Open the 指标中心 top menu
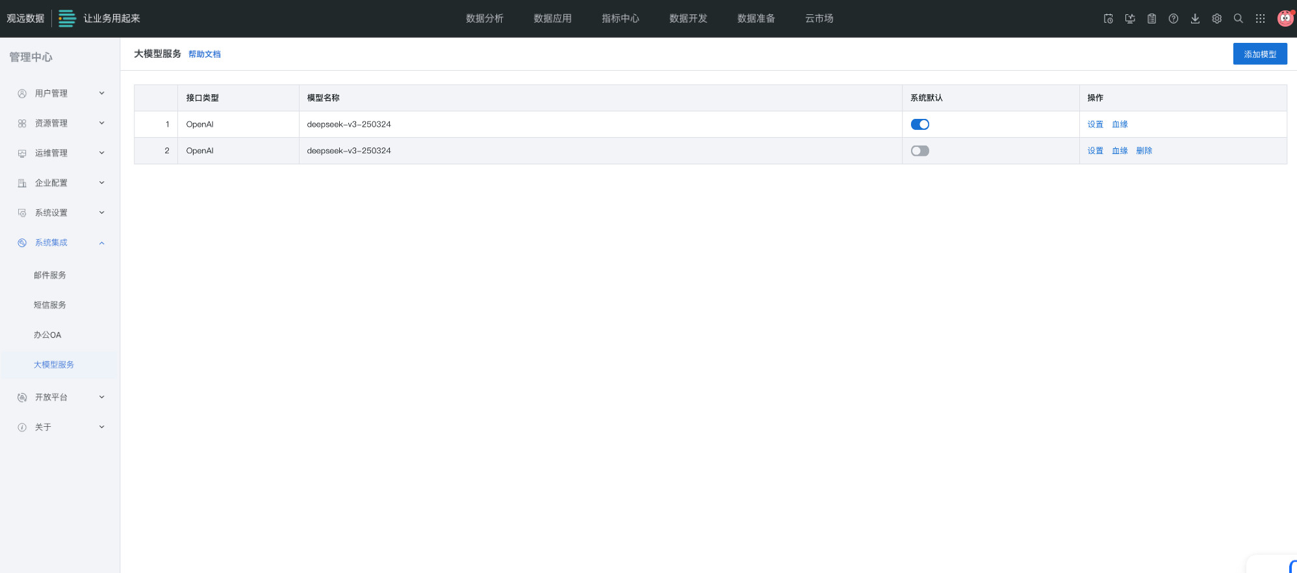 coord(620,19)
